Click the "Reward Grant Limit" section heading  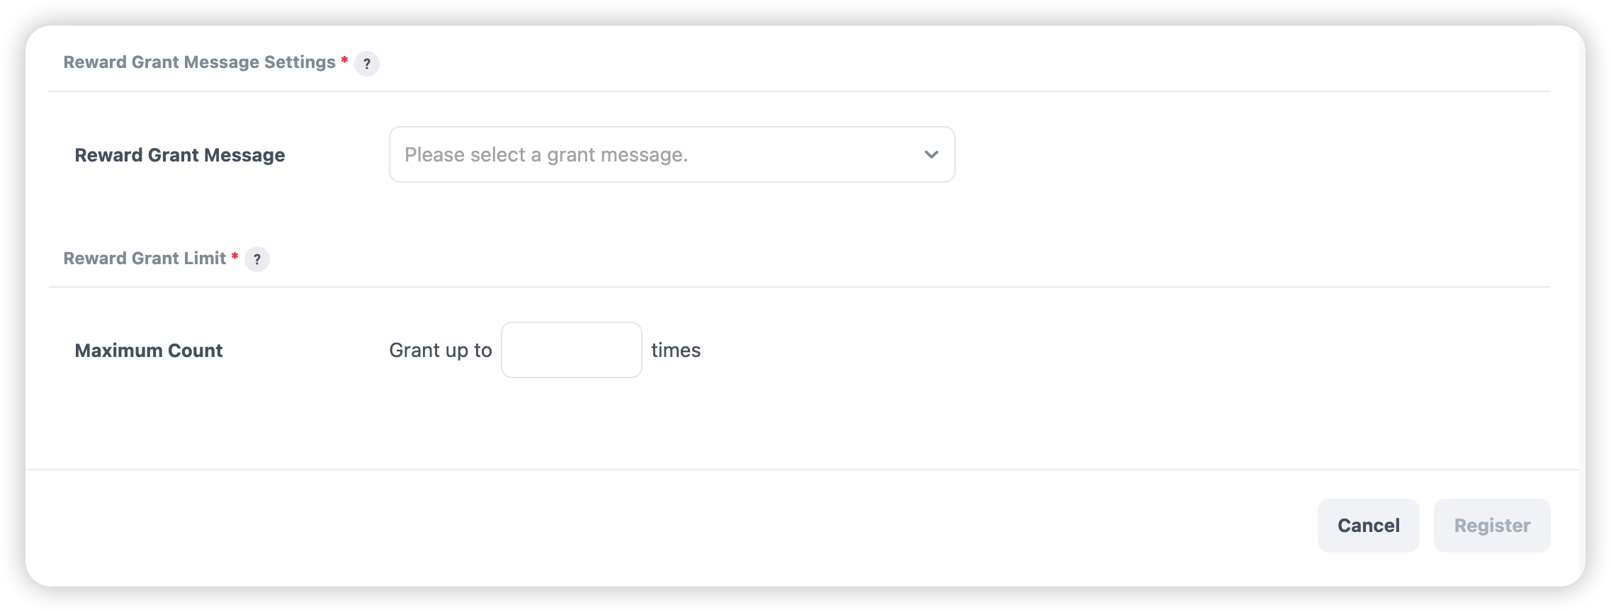145,259
